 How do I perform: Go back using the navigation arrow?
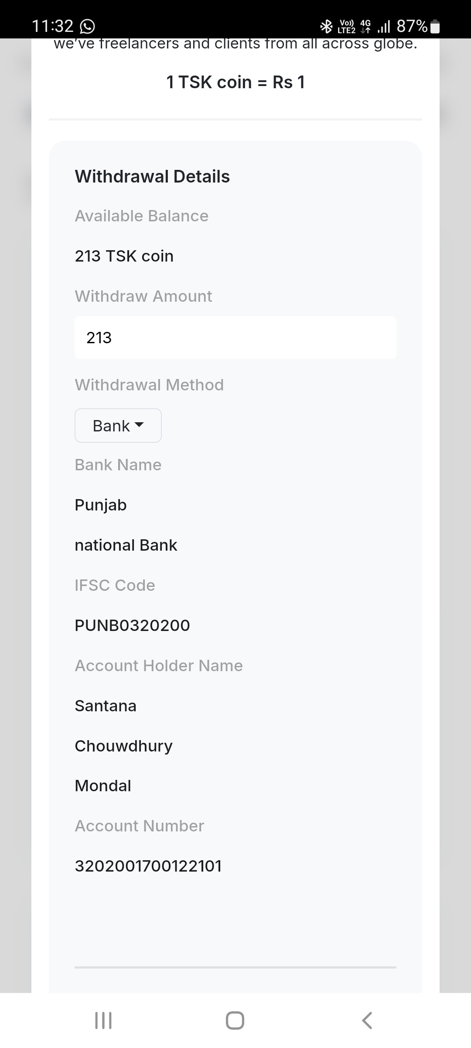coord(367,1020)
